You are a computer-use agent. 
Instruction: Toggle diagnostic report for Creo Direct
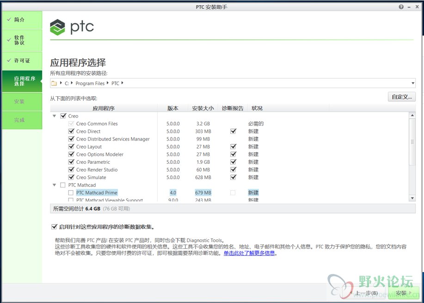(233, 131)
